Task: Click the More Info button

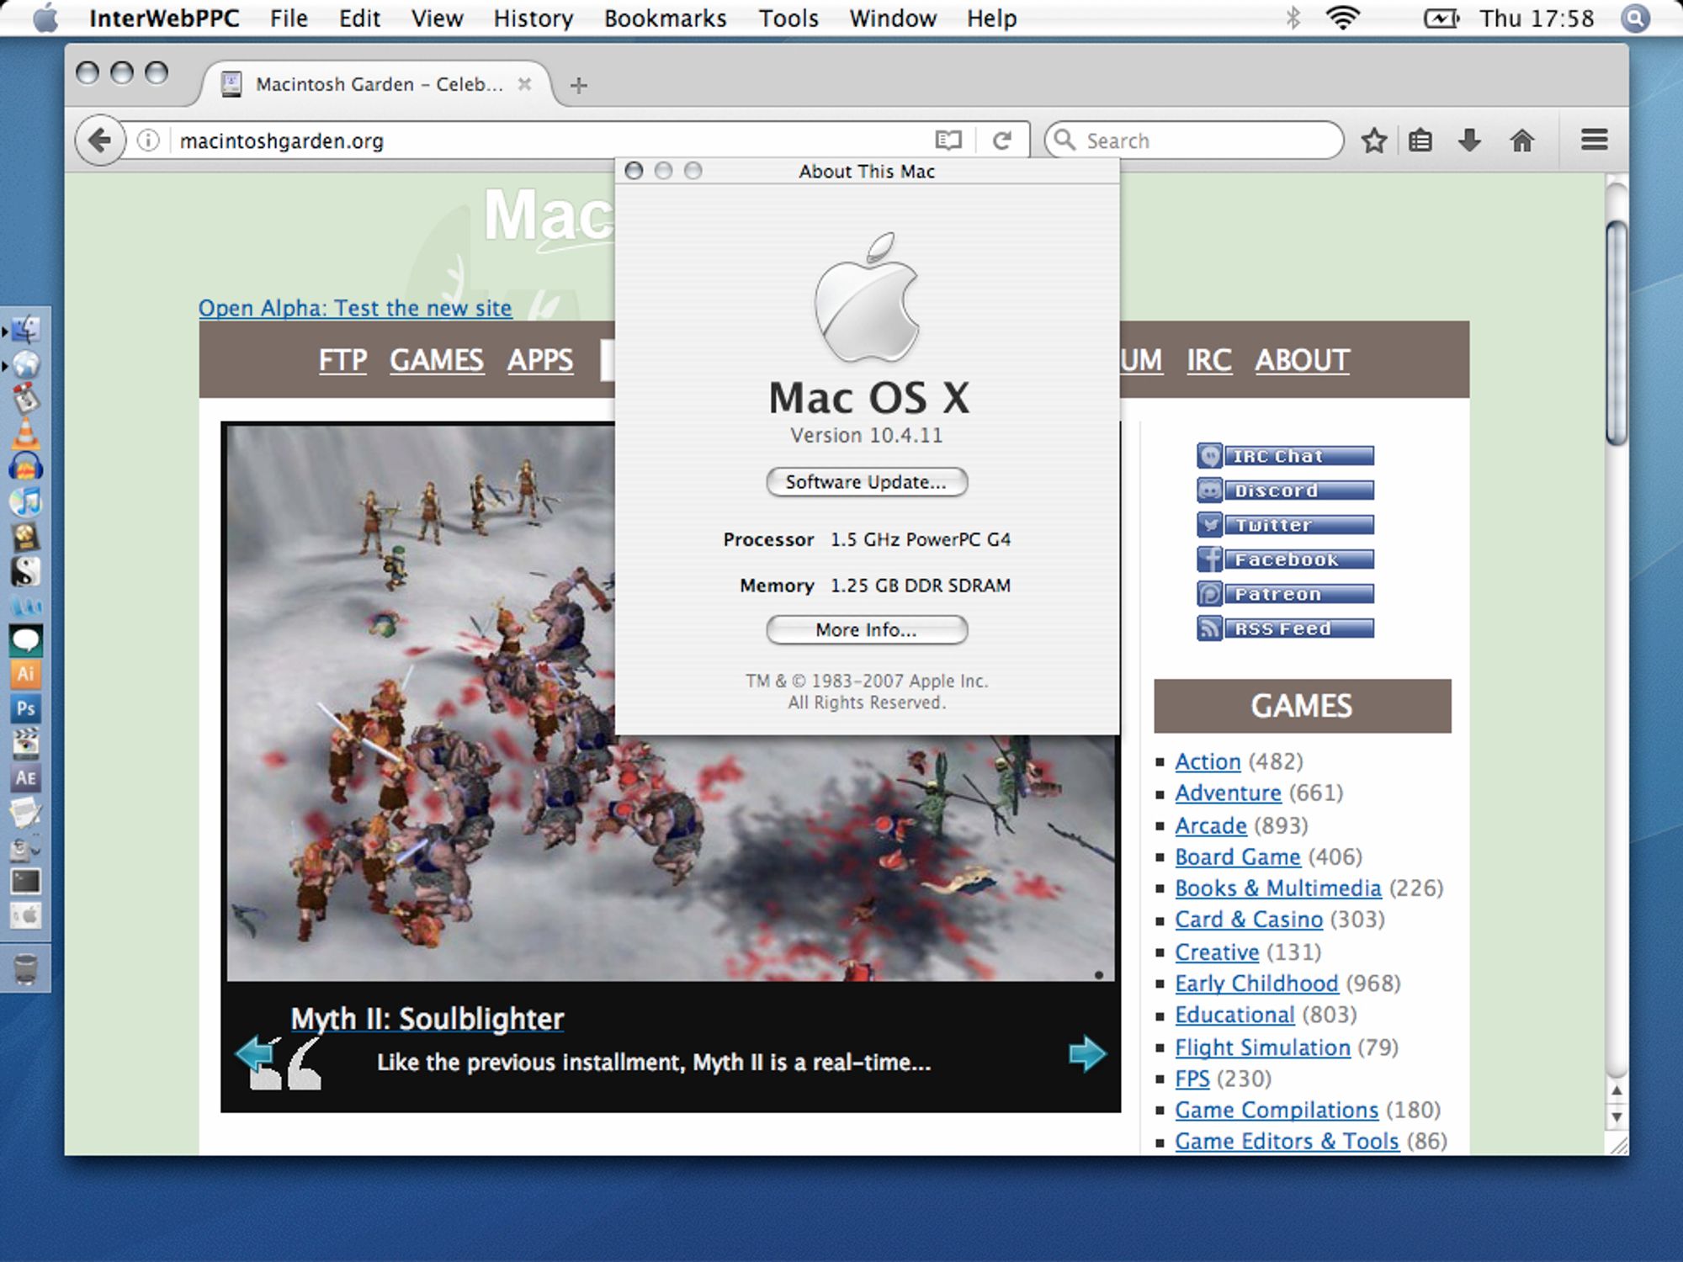Action: tap(865, 629)
